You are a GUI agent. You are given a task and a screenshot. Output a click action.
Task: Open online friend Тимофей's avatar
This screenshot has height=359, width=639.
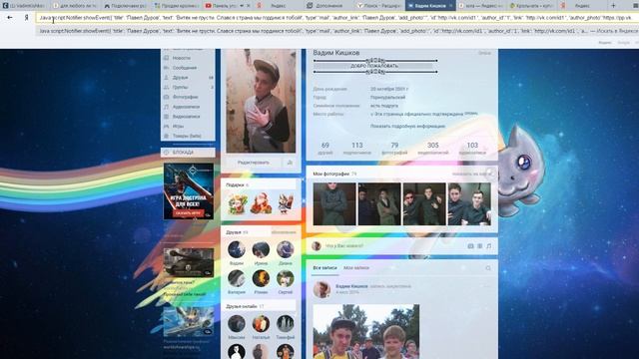click(x=286, y=324)
